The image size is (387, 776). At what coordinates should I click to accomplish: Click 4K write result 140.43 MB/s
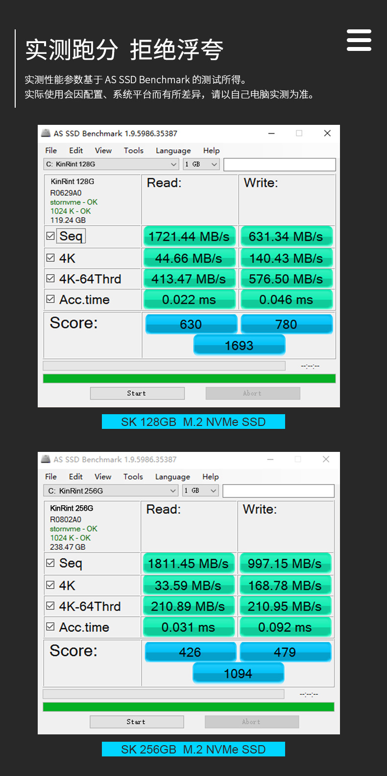(x=286, y=258)
